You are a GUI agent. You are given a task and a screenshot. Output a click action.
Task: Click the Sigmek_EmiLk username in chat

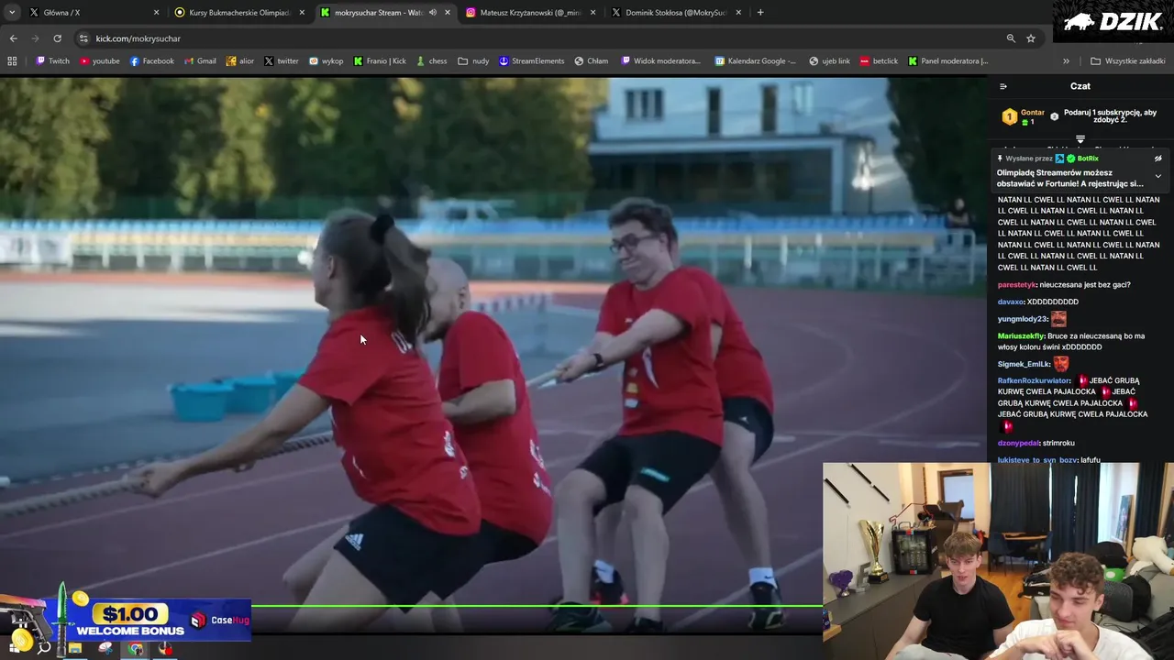[x=1023, y=364]
